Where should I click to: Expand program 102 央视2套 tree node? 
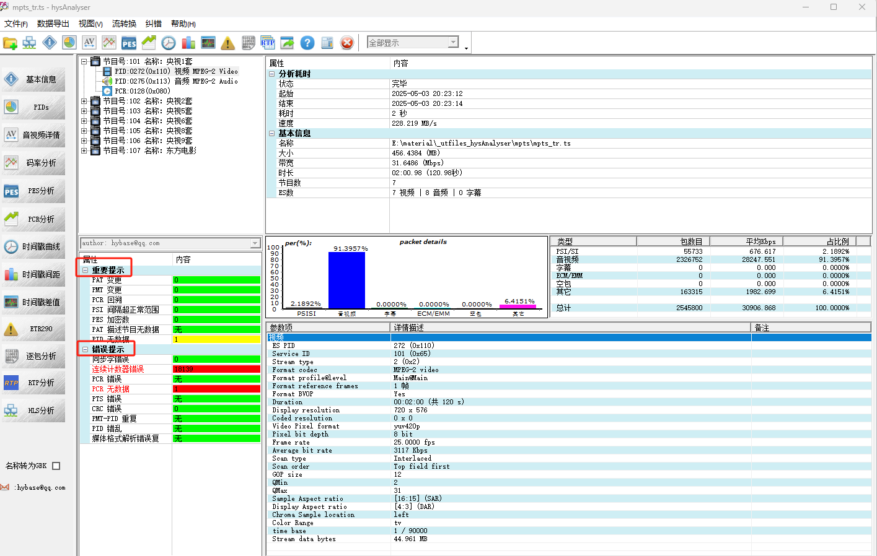[x=84, y=101]
